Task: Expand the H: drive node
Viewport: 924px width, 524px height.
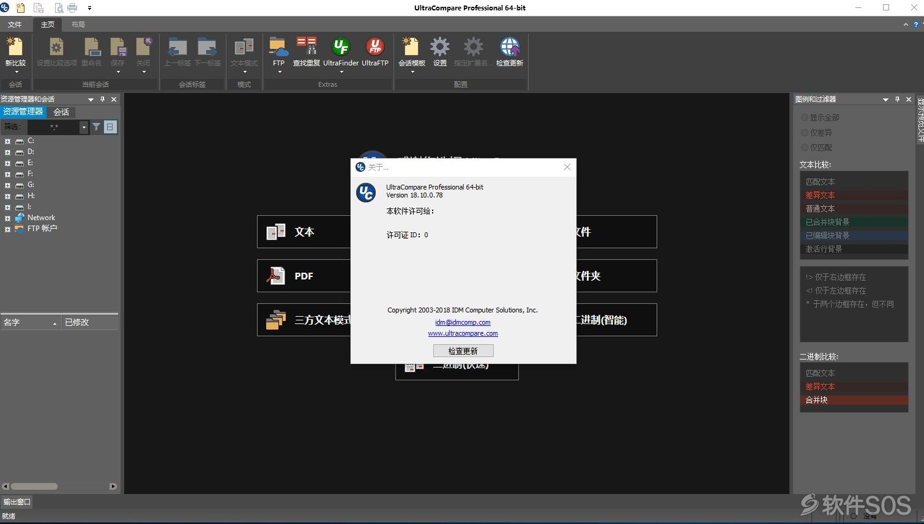Action: [7, 196]
